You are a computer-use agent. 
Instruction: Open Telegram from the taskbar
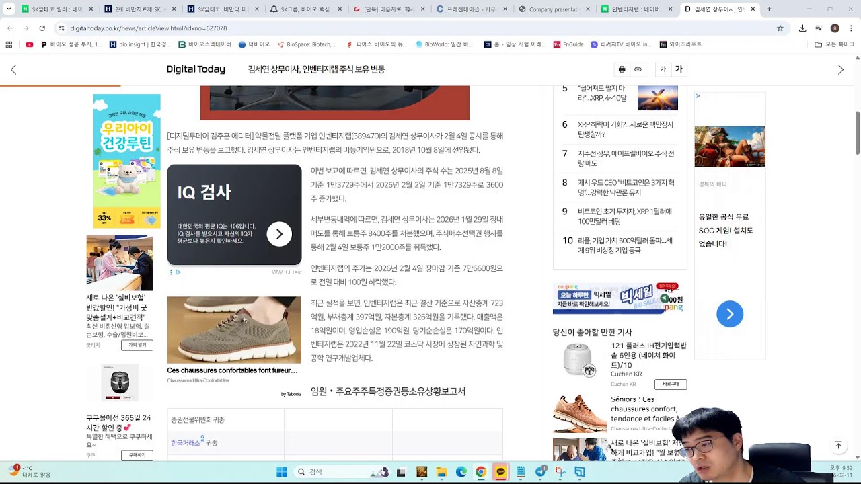point(540,472)
